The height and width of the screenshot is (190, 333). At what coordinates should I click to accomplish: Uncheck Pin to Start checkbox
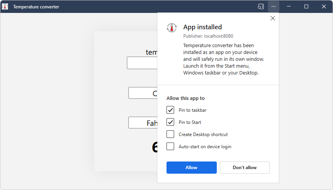point(170,122)
